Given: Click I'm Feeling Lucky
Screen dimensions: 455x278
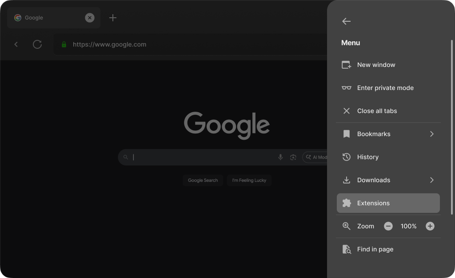Looking at the screenshot, I should coord(249,180).
